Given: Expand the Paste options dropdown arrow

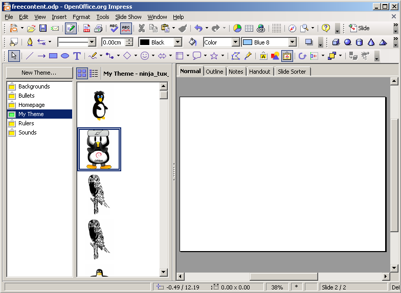Looking at the screenshot, I should [174, 29].
